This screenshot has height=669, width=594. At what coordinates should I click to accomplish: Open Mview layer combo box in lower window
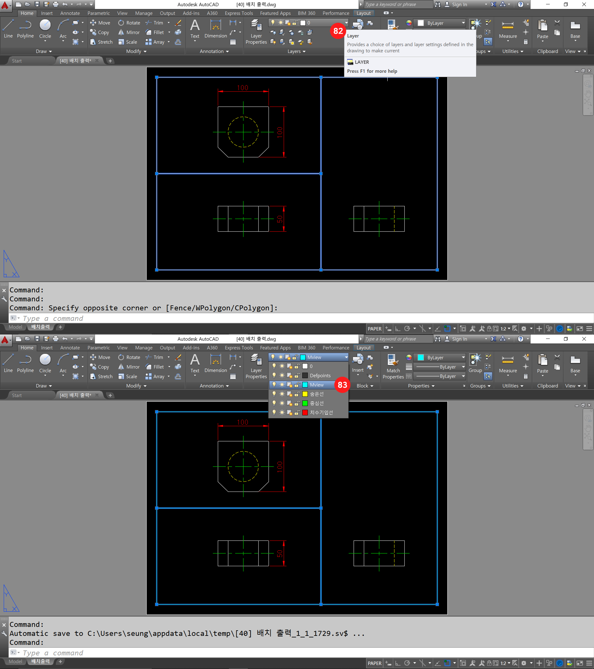coord(309,357)
